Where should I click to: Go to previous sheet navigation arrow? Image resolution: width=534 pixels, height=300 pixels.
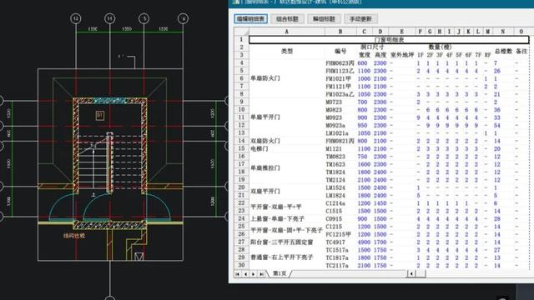(x=245, y=274)
